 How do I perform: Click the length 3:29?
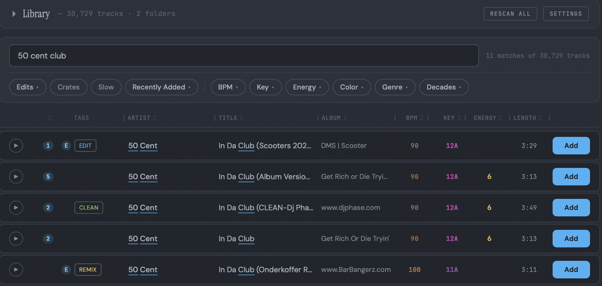[529, 146]
